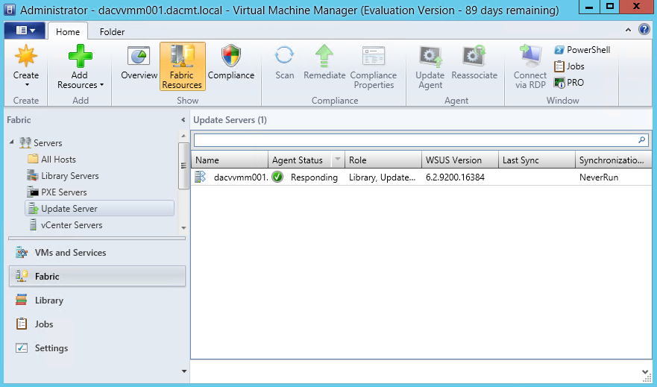Click the green Responding status checkmark
The height and width of the screenshot is (387, 657).
277,177
